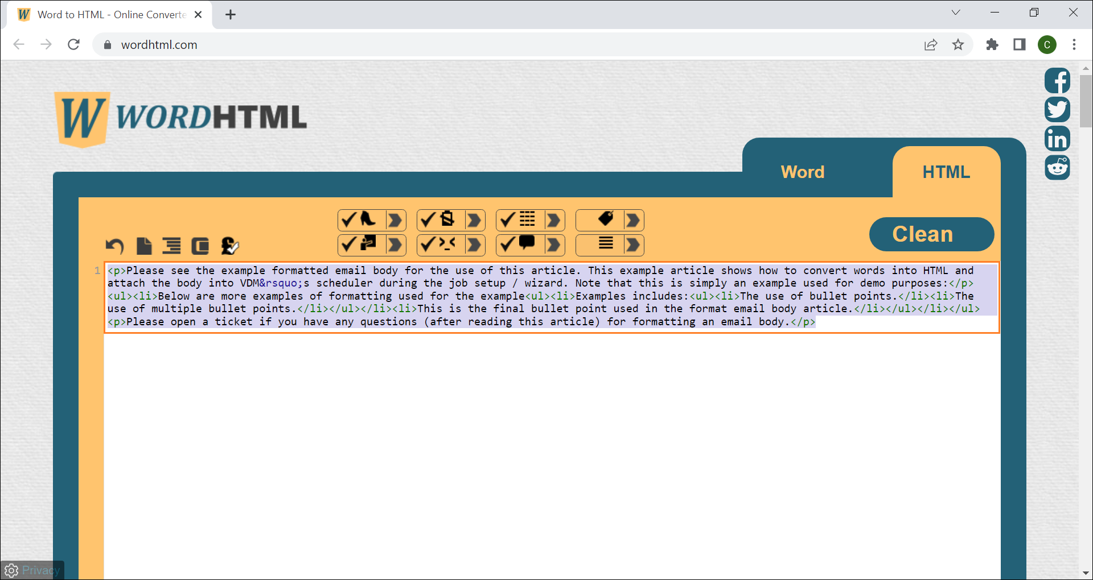1093x580 pixels.
Task: Toggle the crossed-out bottle cleaning option
Action: [441, 220]
